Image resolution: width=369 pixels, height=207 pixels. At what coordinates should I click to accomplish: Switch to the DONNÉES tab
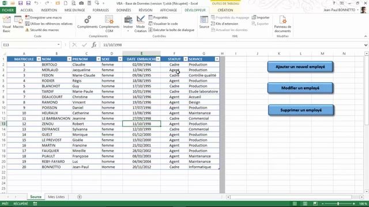click(123, 10)
